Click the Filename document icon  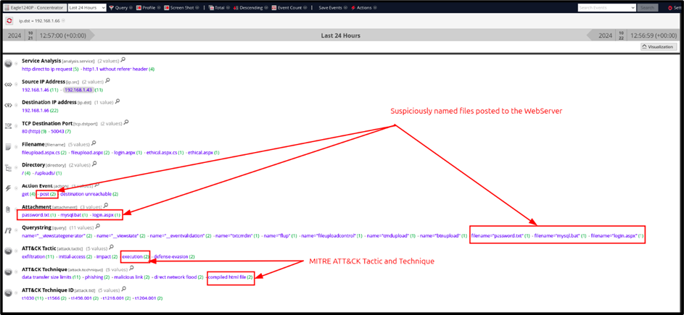[8, 148]
